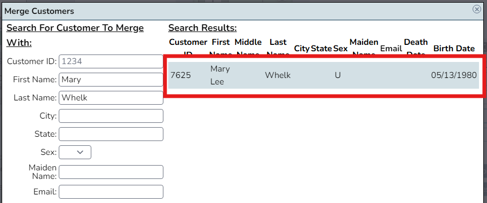Screen dimensions: 487x203
Task: Close the Merge Customers dialog
Action: point(476,9)
